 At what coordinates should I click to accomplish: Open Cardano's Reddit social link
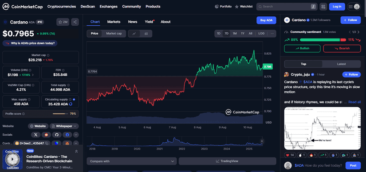pyautogui.click(x=46, y=135)
